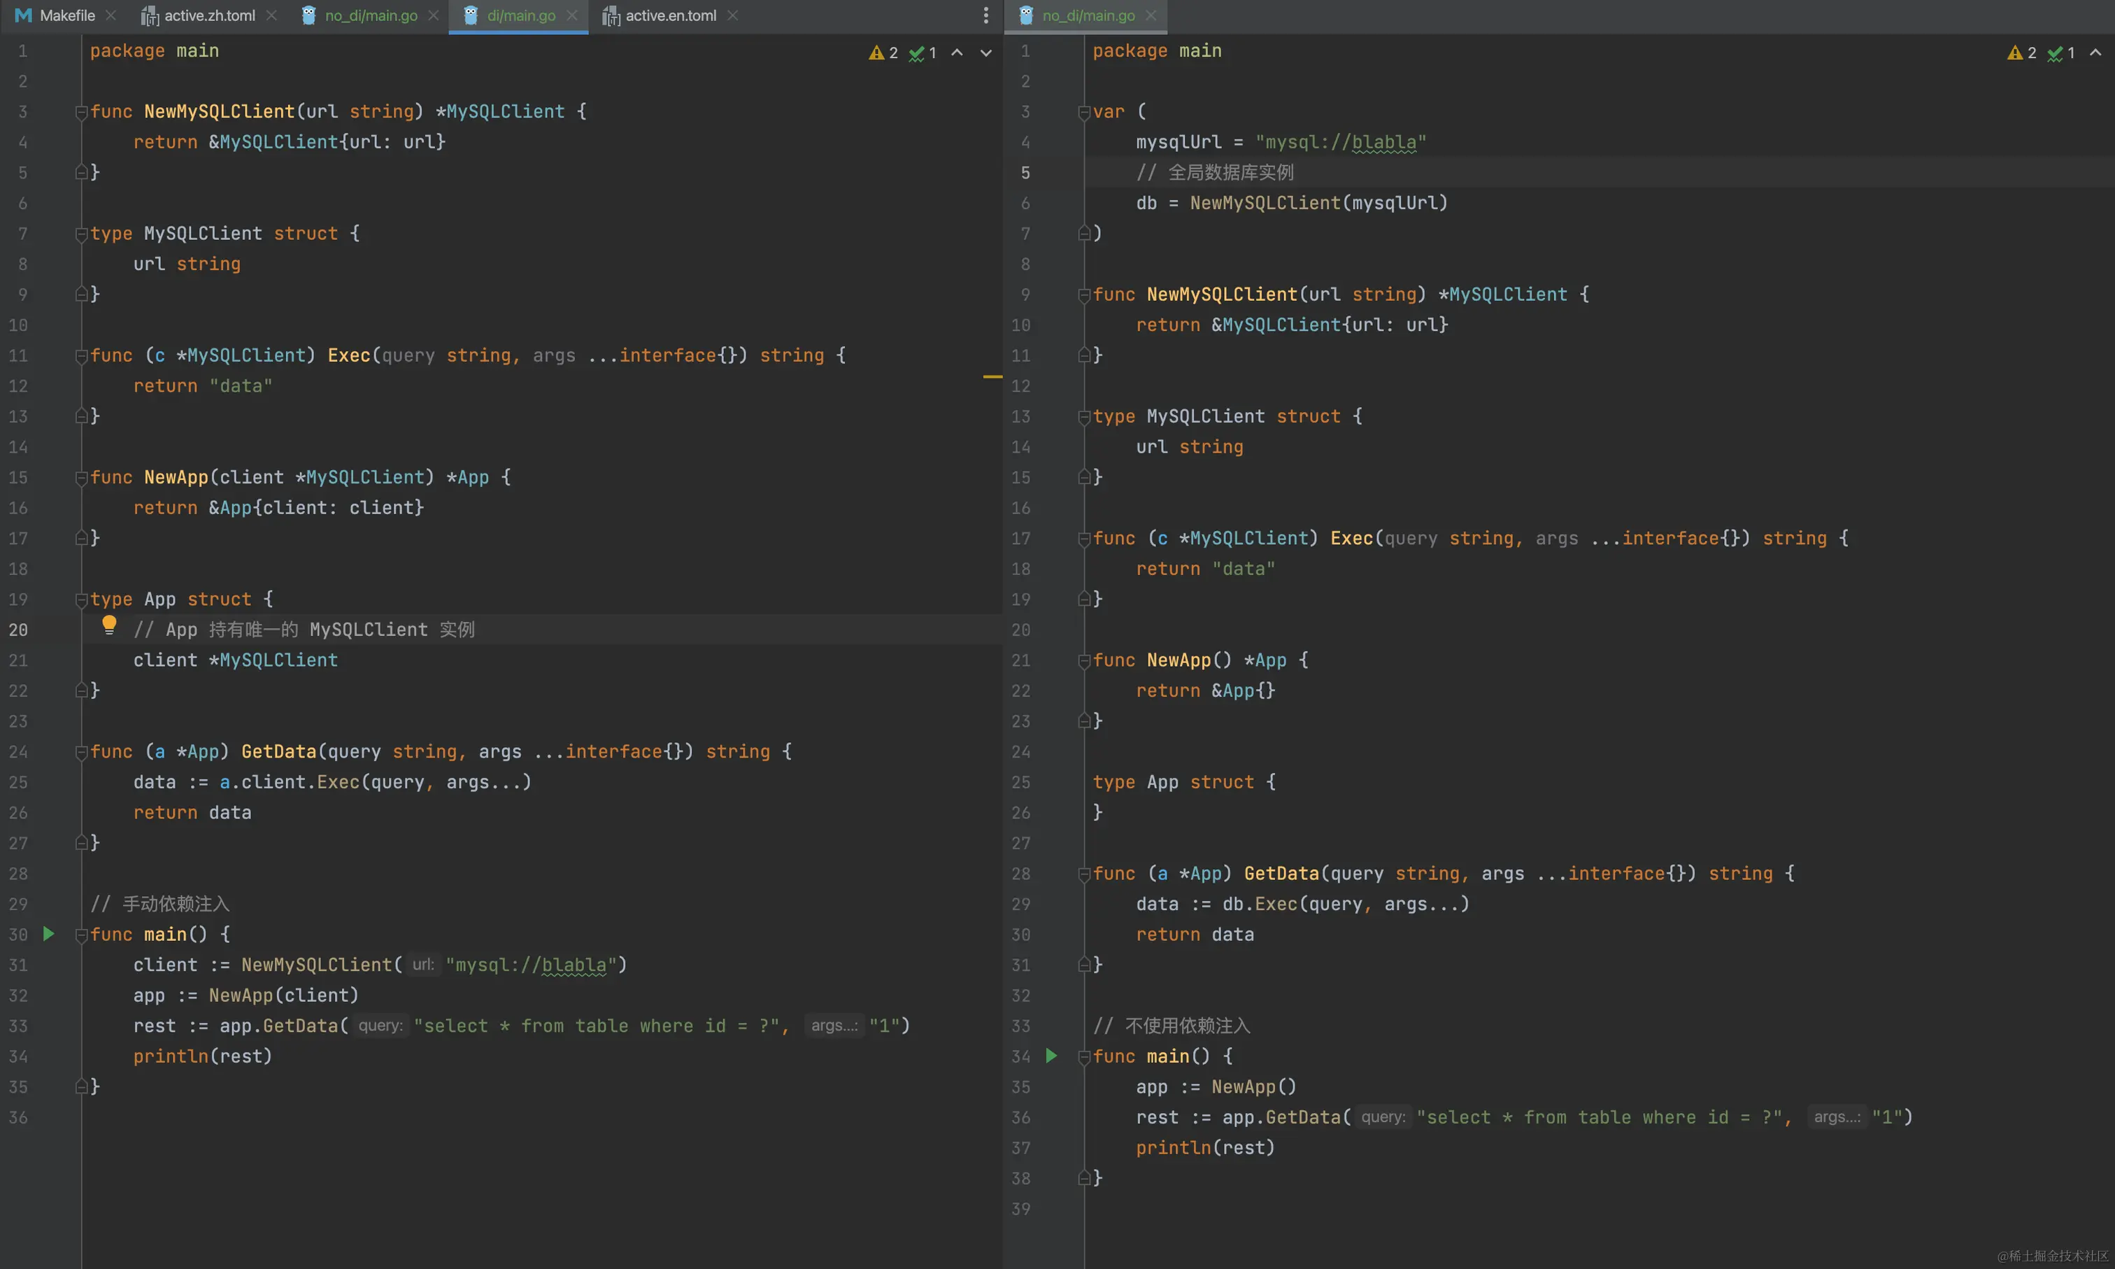Image resolution: width=2115 pixels, height=1269 pixels.
Task: Click 'mysqlUrl' variable on right line 4
Action: coord(1178,142)
